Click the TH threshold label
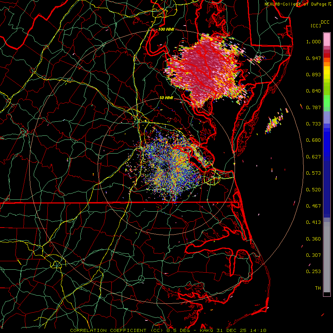Image resolution: width=333 pixels, height=333 pixels. coord(318,288)
